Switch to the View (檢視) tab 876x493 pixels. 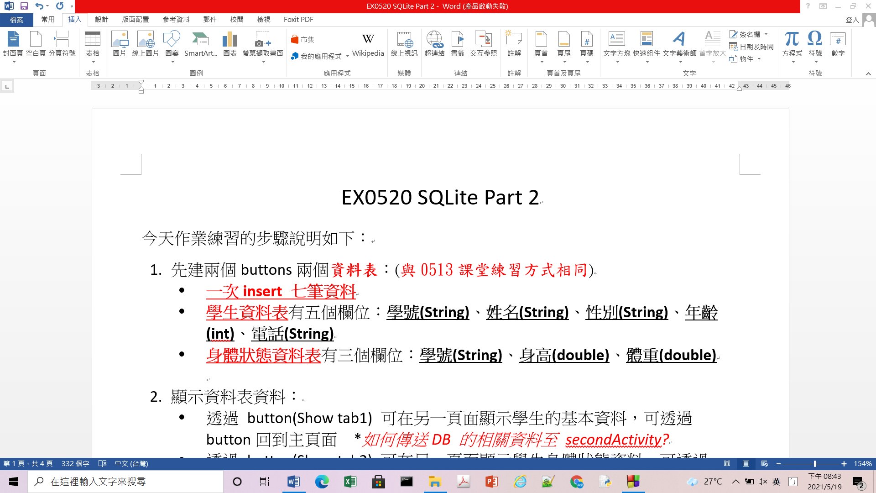point(264,20)
